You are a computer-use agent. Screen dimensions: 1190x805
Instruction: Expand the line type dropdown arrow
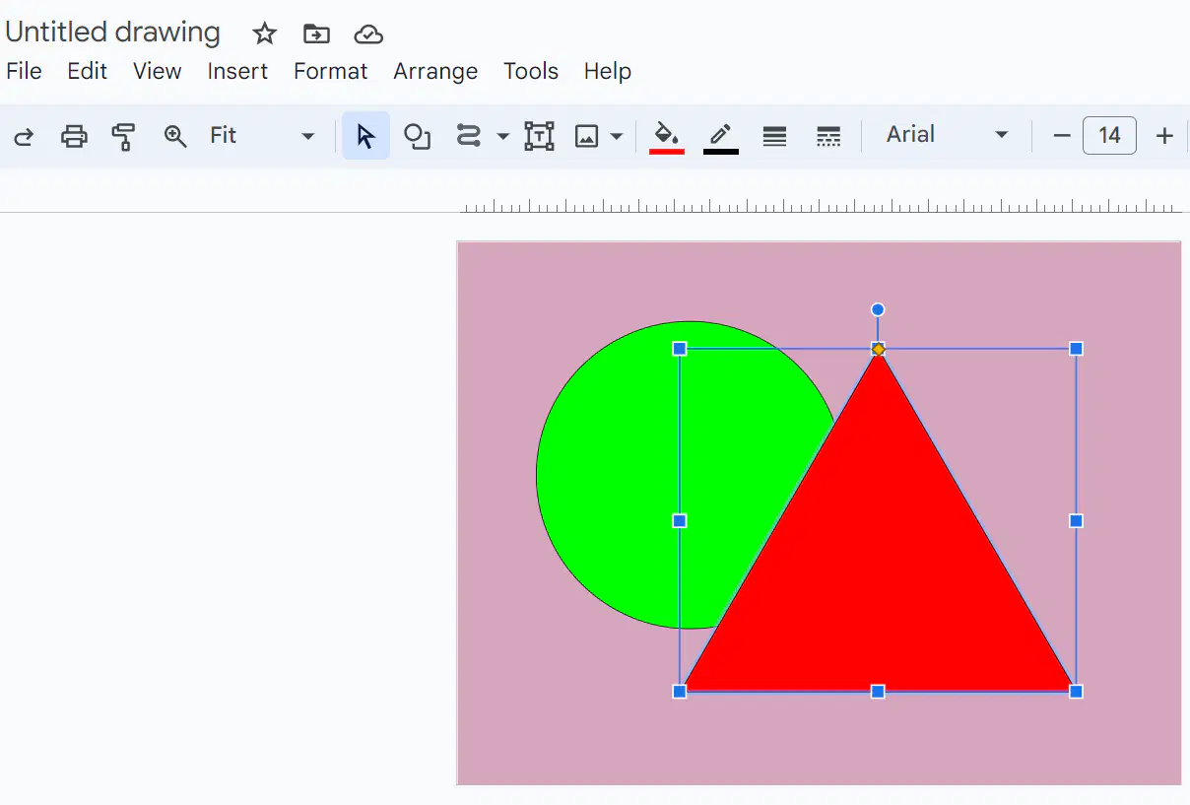(502, 136)
